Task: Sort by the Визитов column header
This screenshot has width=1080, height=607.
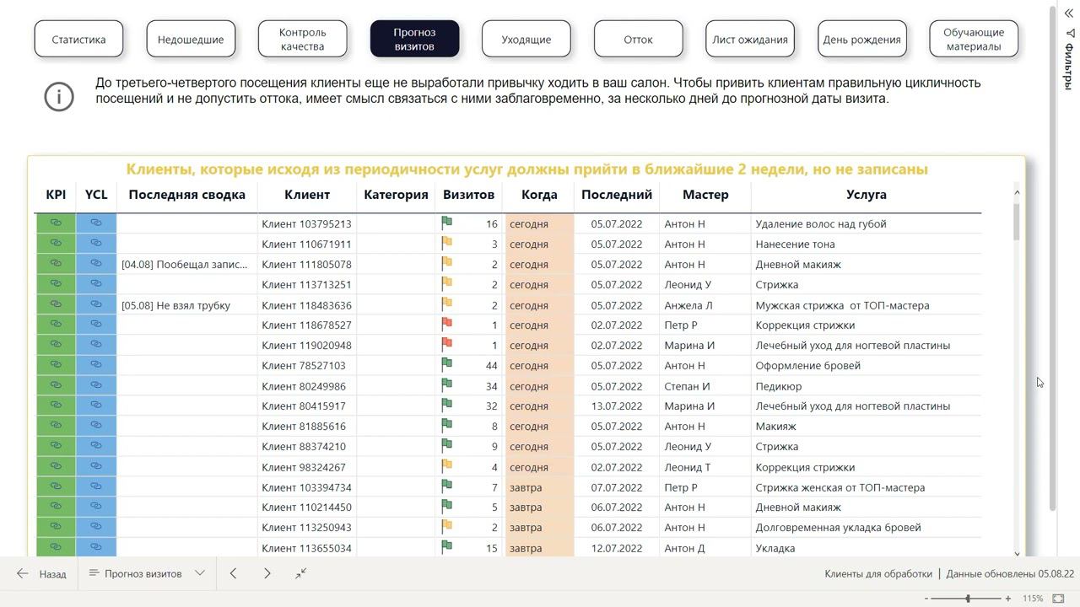Action: pyautogui.click(x=468, y=195)
